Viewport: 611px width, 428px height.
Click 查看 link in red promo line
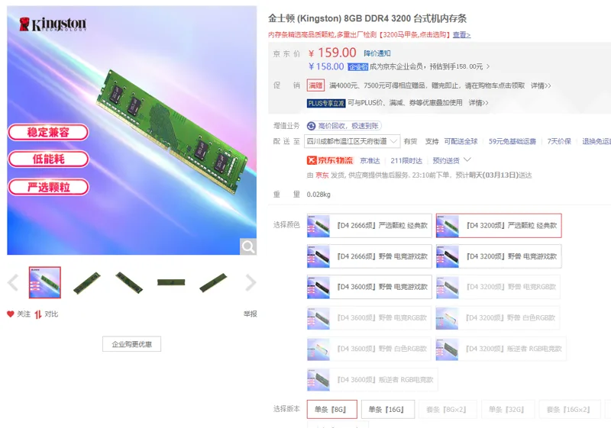click(x=462, y=35)
